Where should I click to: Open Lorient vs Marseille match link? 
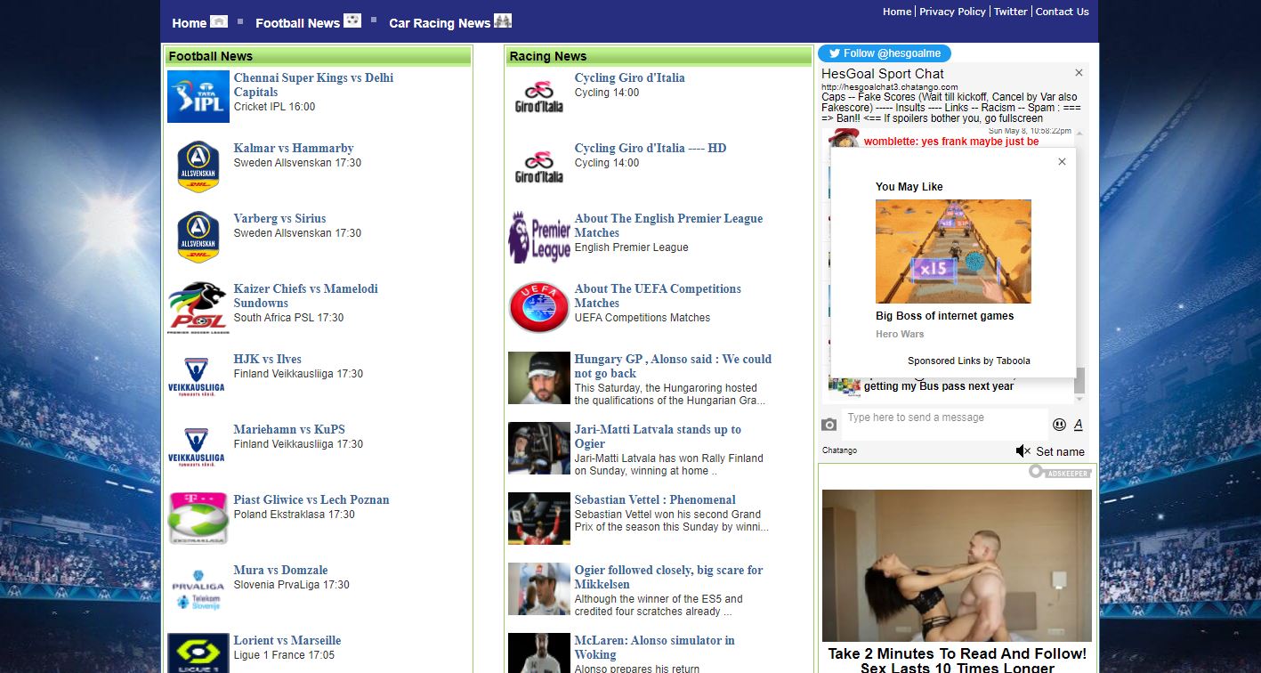tap(287, 640)
